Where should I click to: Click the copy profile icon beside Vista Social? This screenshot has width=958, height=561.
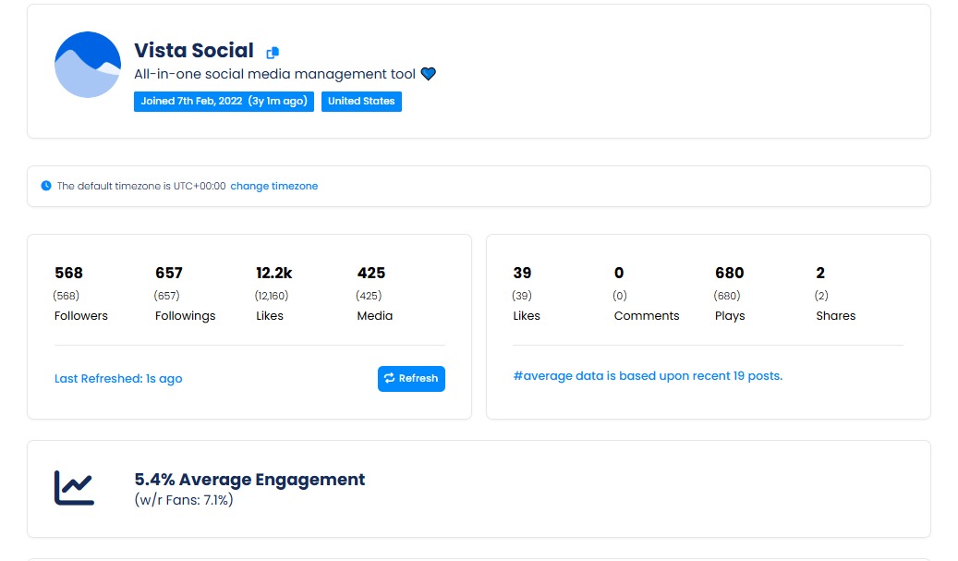pyautogui.click(x=274, y=52)
